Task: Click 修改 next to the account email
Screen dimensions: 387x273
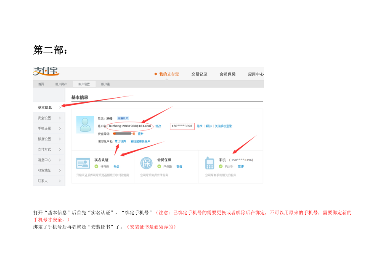Action: (x=158, y=126)
